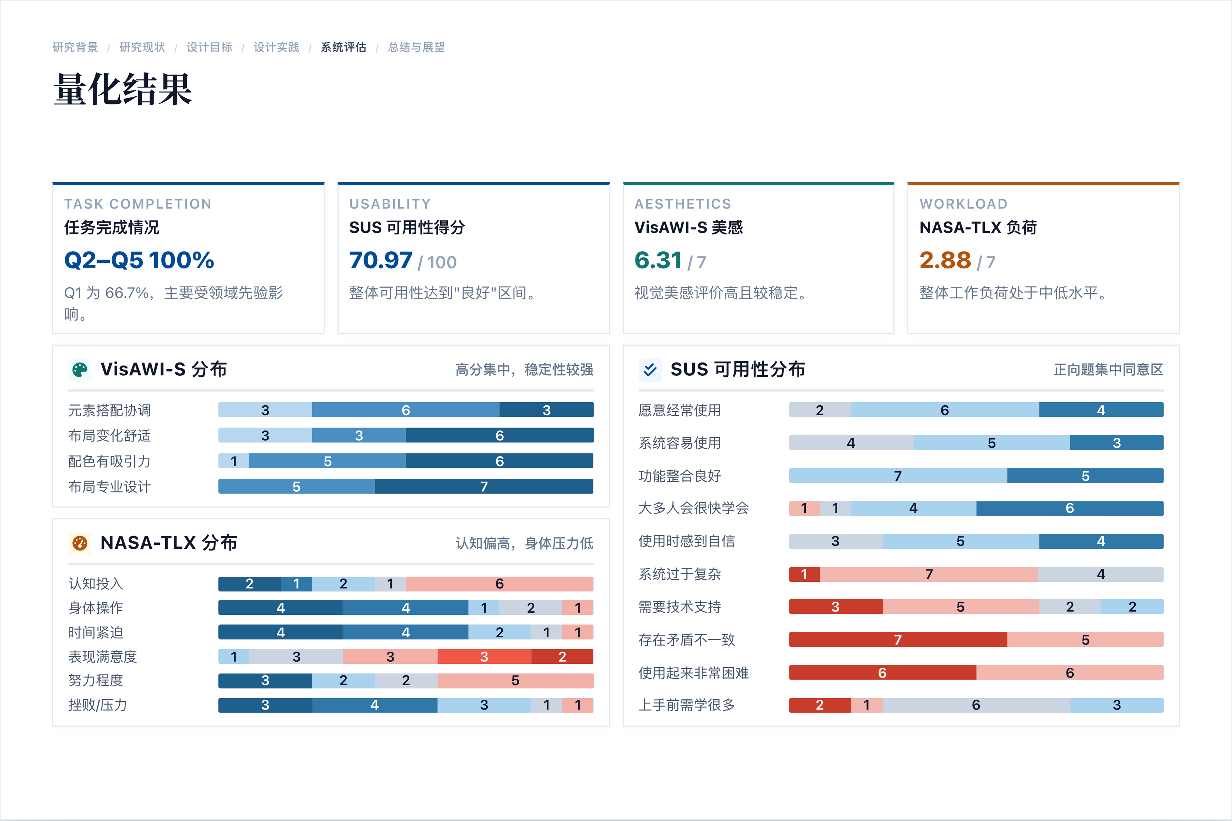Click segment 1 in 配色有吸引力 bar
Screen dimensions: 1232x821
point(234,461)
